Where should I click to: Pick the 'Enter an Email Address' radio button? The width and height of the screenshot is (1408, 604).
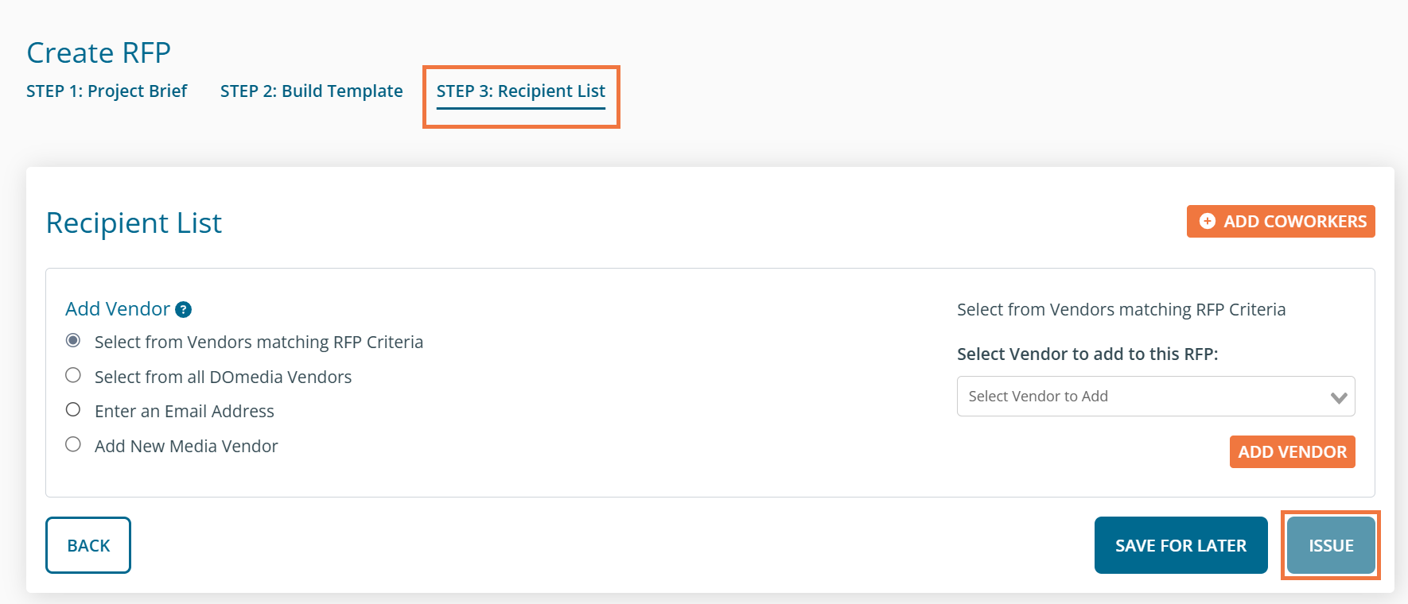coord(73,410)
